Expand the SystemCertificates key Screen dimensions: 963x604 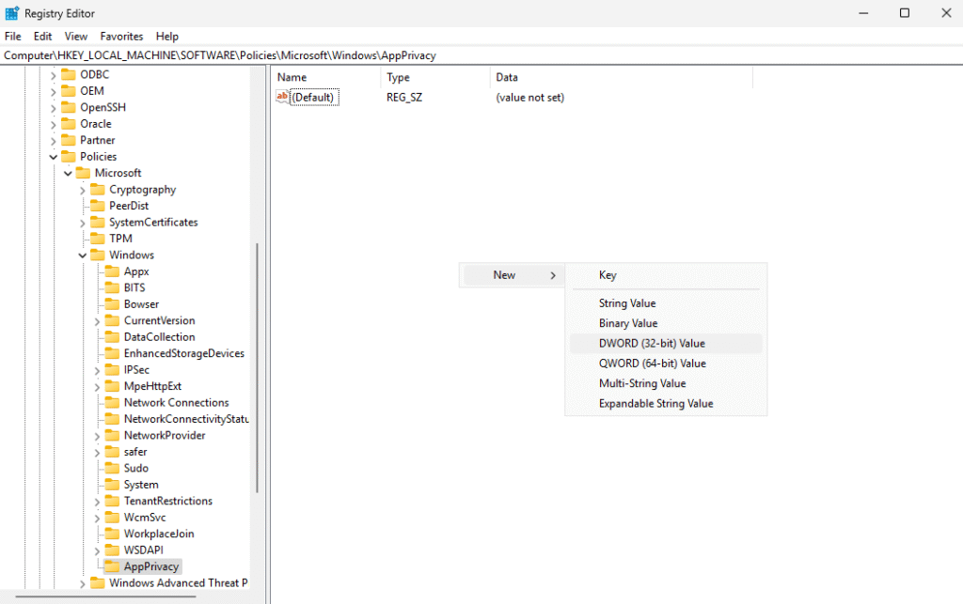tap(83, 223)
